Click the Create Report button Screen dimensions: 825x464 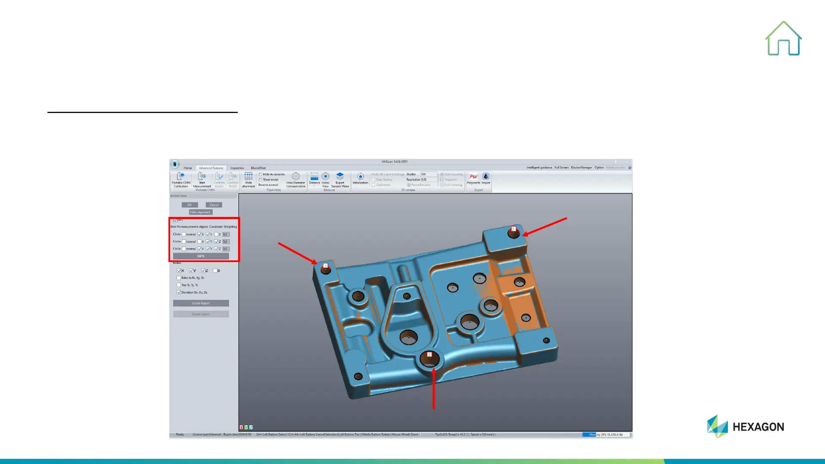[201, 303]
